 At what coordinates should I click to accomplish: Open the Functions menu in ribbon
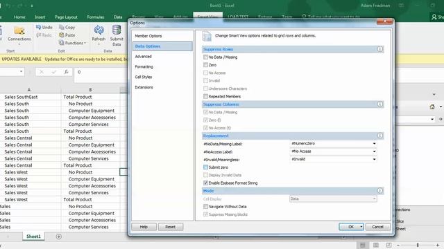tap(72, 43)
